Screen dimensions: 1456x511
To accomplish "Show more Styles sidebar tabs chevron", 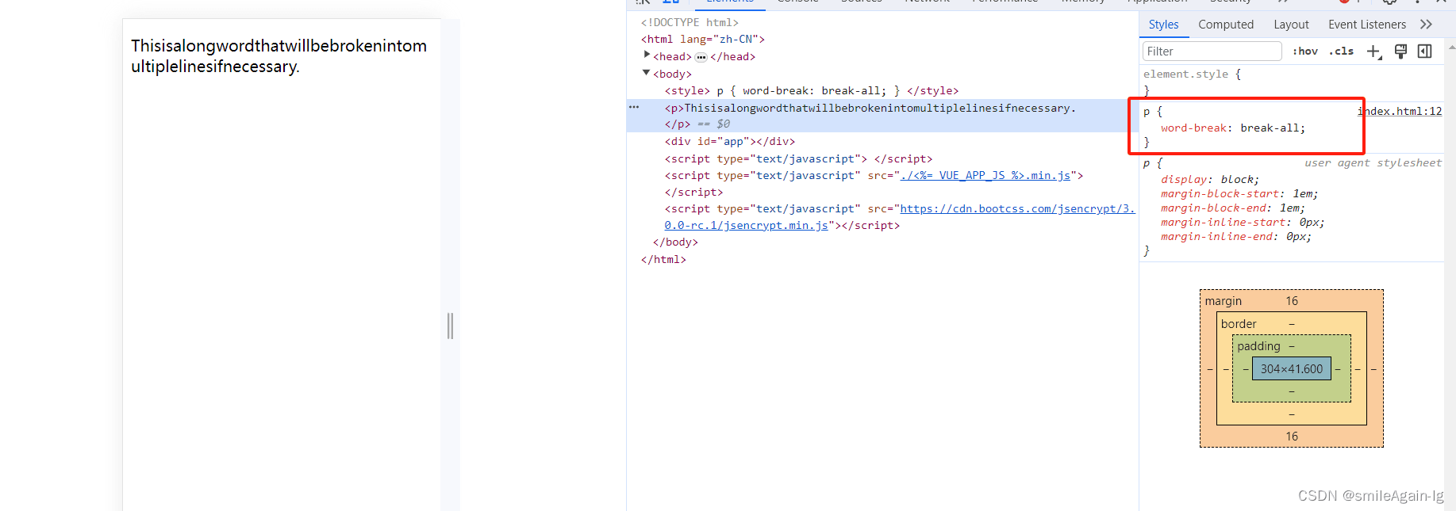I will click(1426, 25).
